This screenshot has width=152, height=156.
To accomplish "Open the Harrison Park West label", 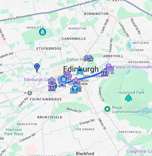I will 14,132.
